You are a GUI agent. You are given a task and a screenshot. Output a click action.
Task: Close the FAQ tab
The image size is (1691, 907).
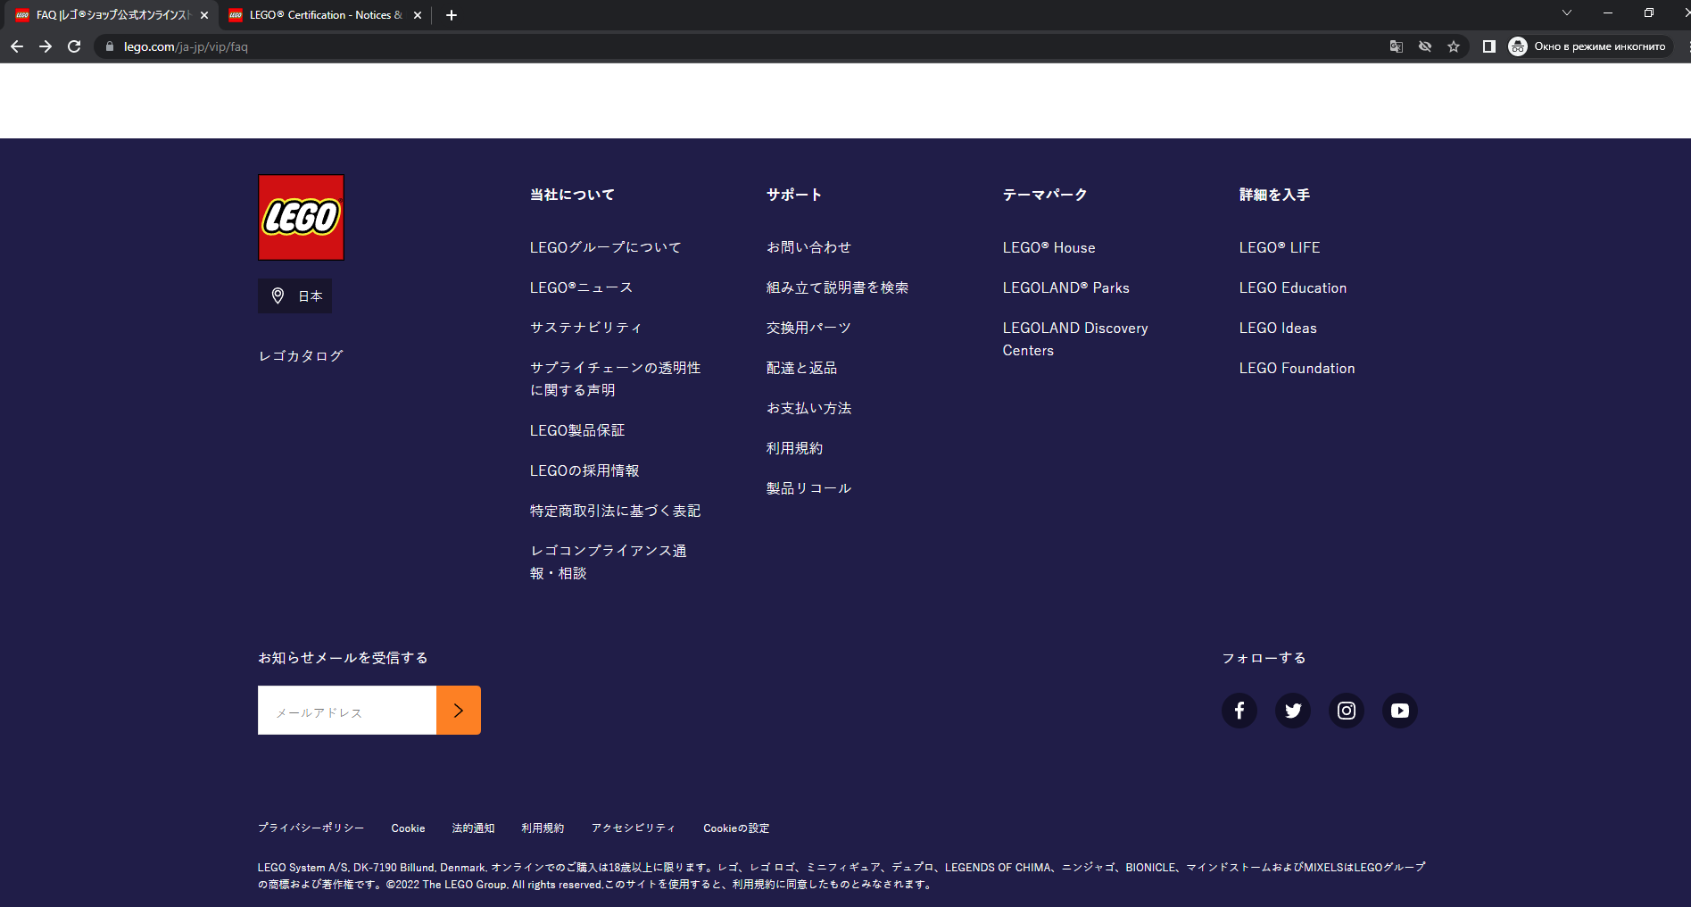pos(204,15)
